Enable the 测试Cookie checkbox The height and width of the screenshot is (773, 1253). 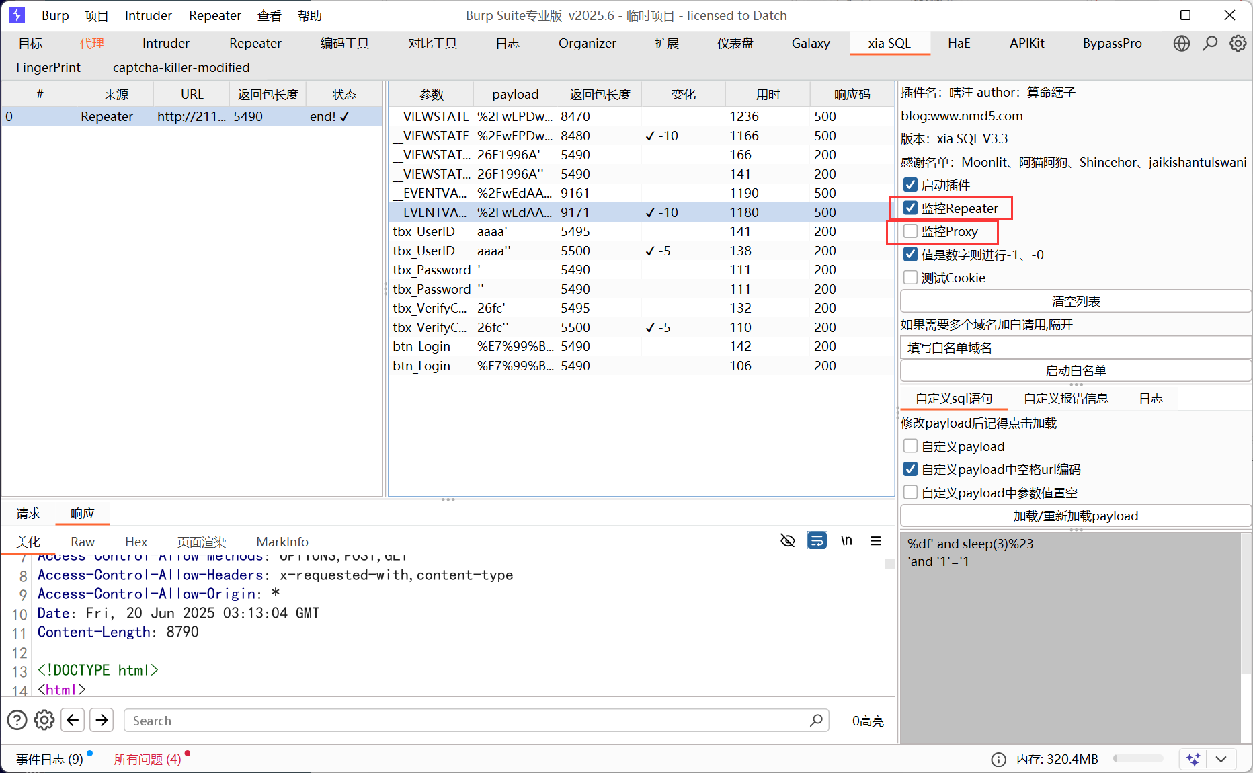911,278
